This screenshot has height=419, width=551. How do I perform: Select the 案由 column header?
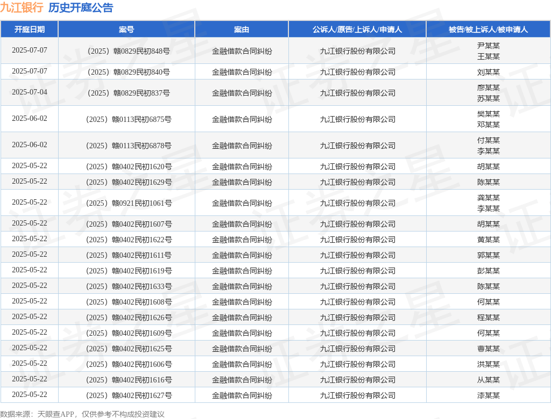pos(242,30)
